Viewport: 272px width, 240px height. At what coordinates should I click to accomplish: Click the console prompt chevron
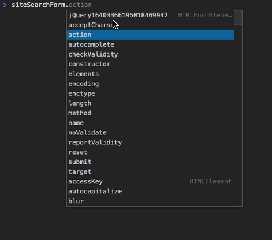tap(5, 5)
